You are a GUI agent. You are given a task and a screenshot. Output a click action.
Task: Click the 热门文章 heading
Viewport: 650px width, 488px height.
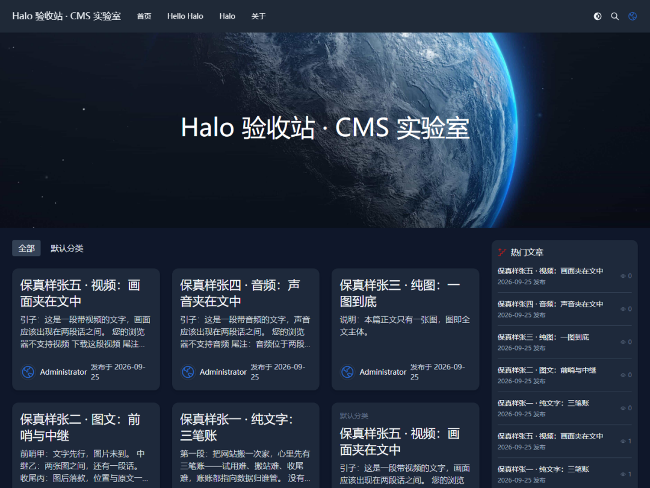click(x=527, y=252)
